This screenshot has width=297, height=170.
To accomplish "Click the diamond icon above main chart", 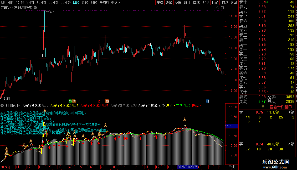I will pyautogui.click(x=218, y=8).
